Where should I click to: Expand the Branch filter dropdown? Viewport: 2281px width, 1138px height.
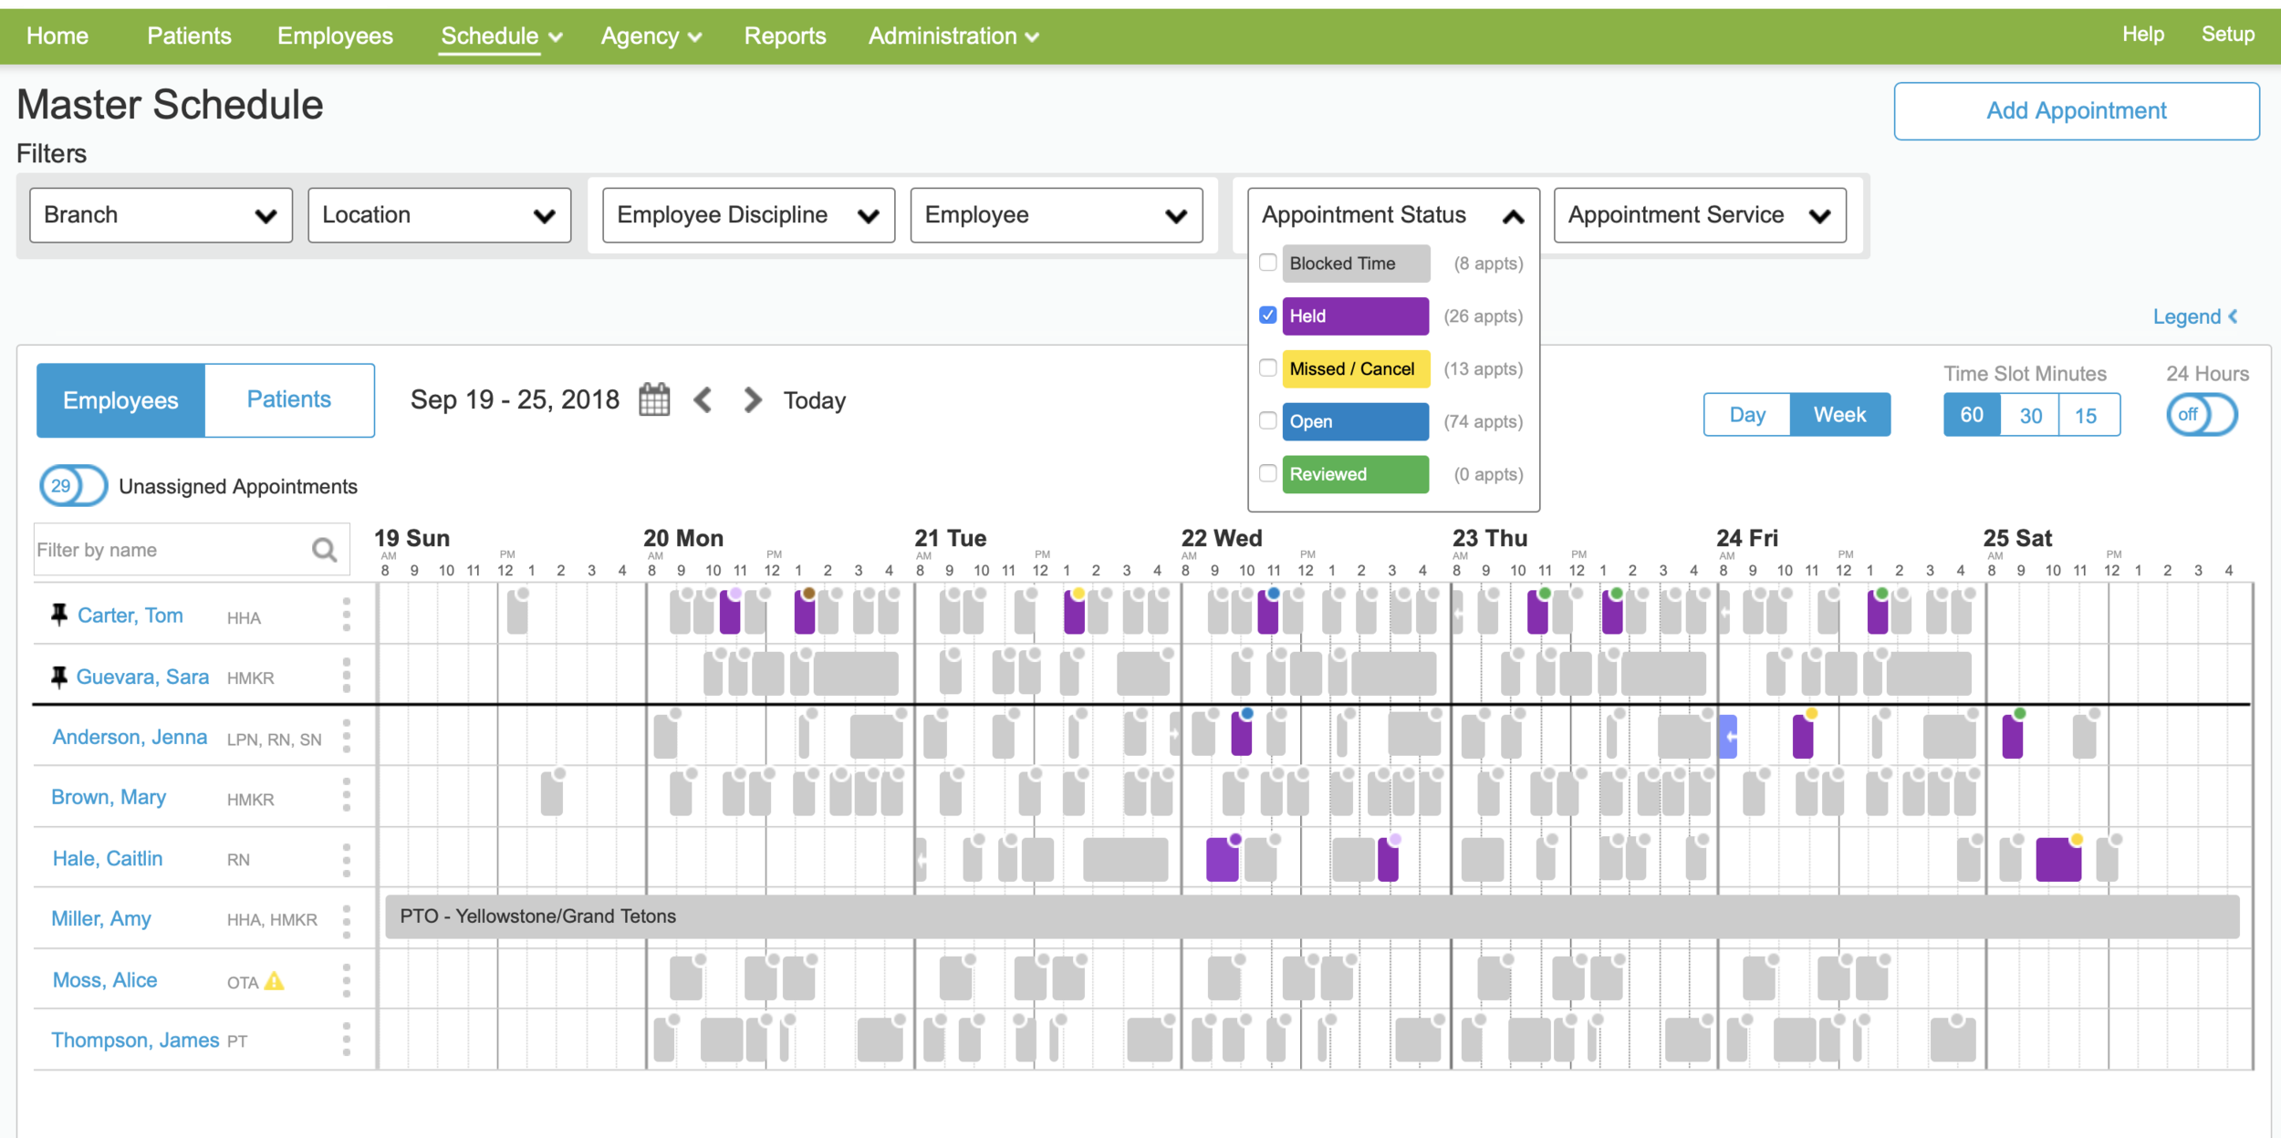click(161, 215)
